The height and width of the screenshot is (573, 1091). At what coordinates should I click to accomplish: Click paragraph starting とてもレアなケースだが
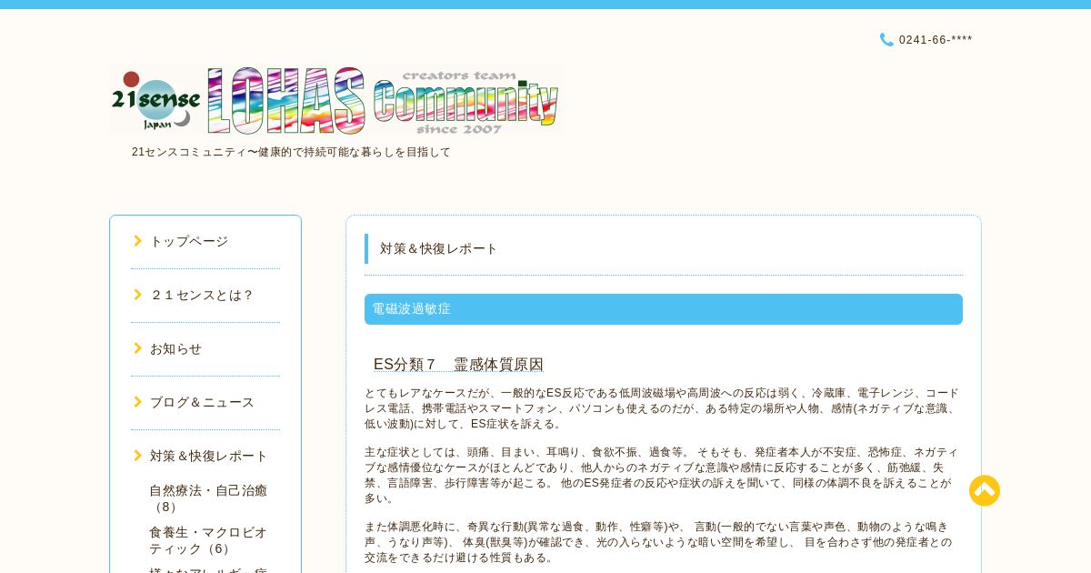point(663,408)
